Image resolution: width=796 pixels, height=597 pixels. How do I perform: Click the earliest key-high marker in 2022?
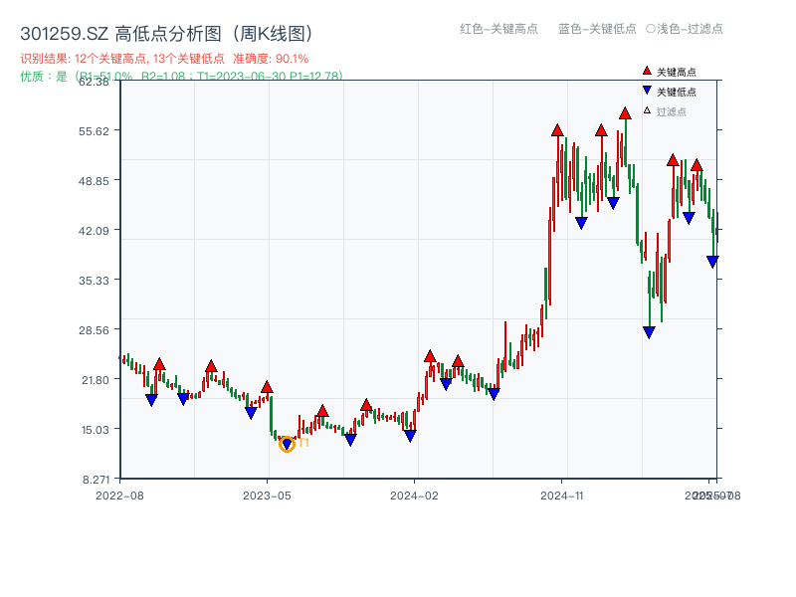tap(159, 364)
